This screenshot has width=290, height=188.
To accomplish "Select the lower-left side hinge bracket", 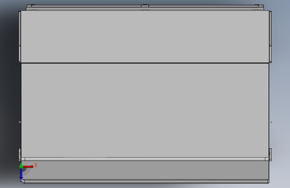I will tap(20, 155).
